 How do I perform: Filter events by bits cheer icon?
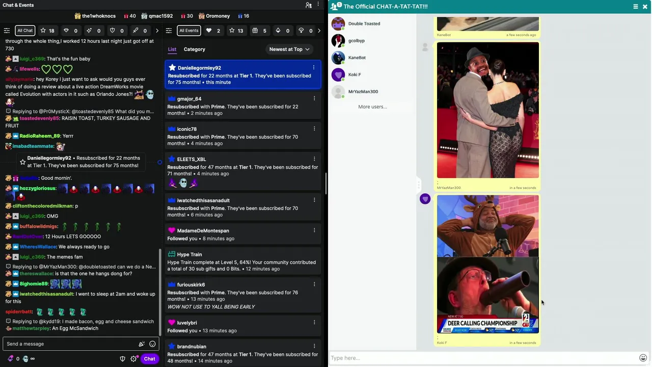tap(283, 31)
